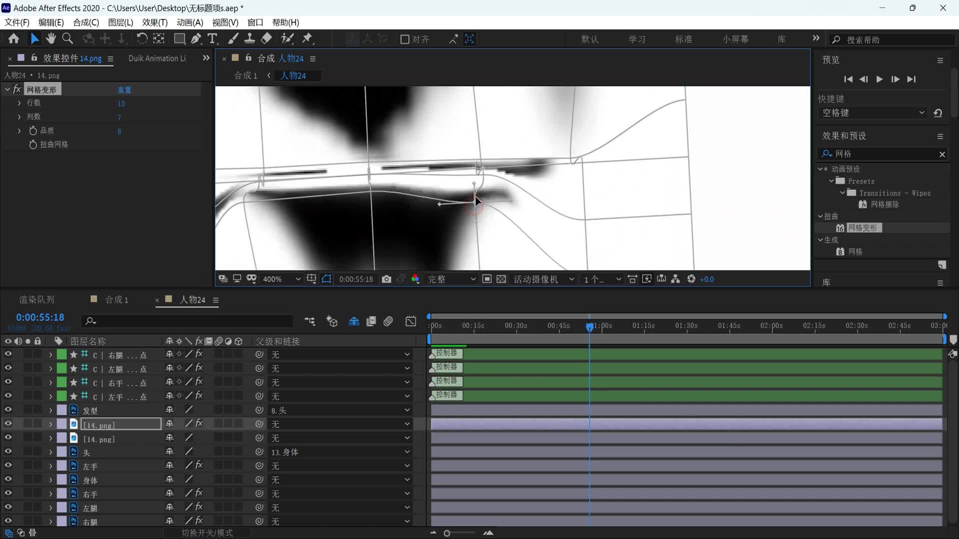Open the 文件(F) menu
Viewport: 959px width, 539px height.
click(x=17, y=22)
